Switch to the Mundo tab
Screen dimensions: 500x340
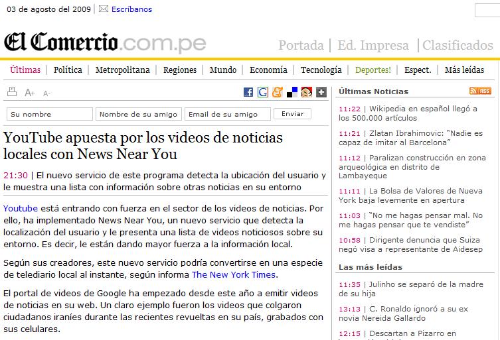(x=223, y=70)
